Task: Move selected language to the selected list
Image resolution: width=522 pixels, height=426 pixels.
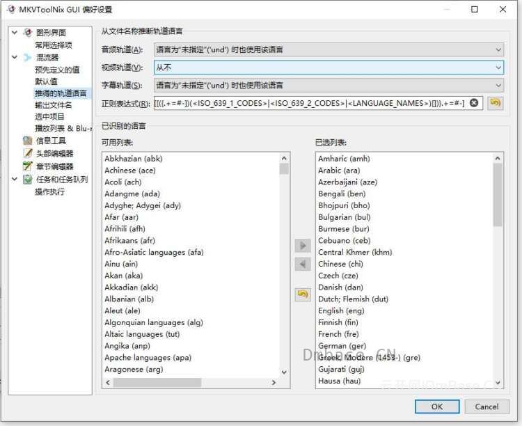Action: pyautogui.click(x=303, y=246)
